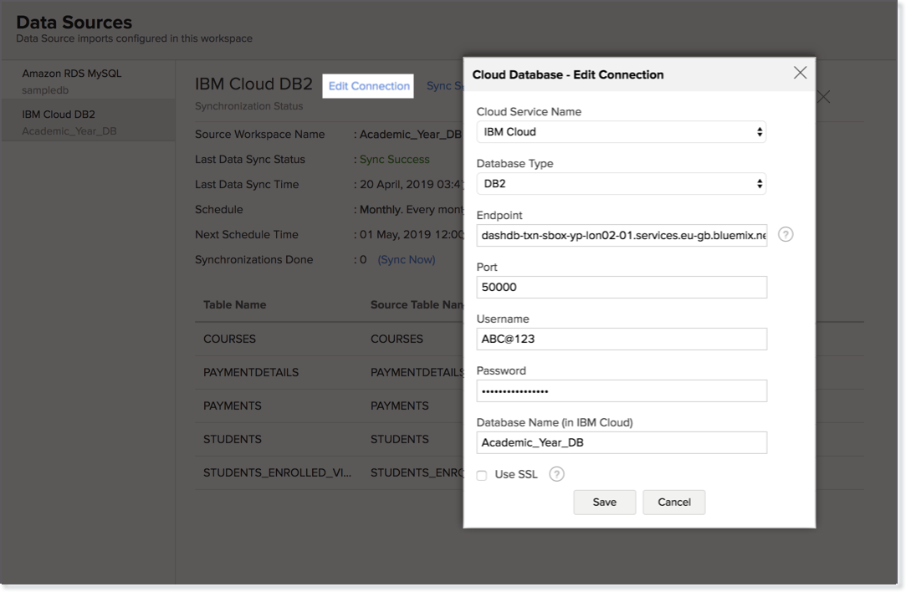Open the Cloud Service Name dropdown
The width and height of the screenshot is (906, 592).
621,132
